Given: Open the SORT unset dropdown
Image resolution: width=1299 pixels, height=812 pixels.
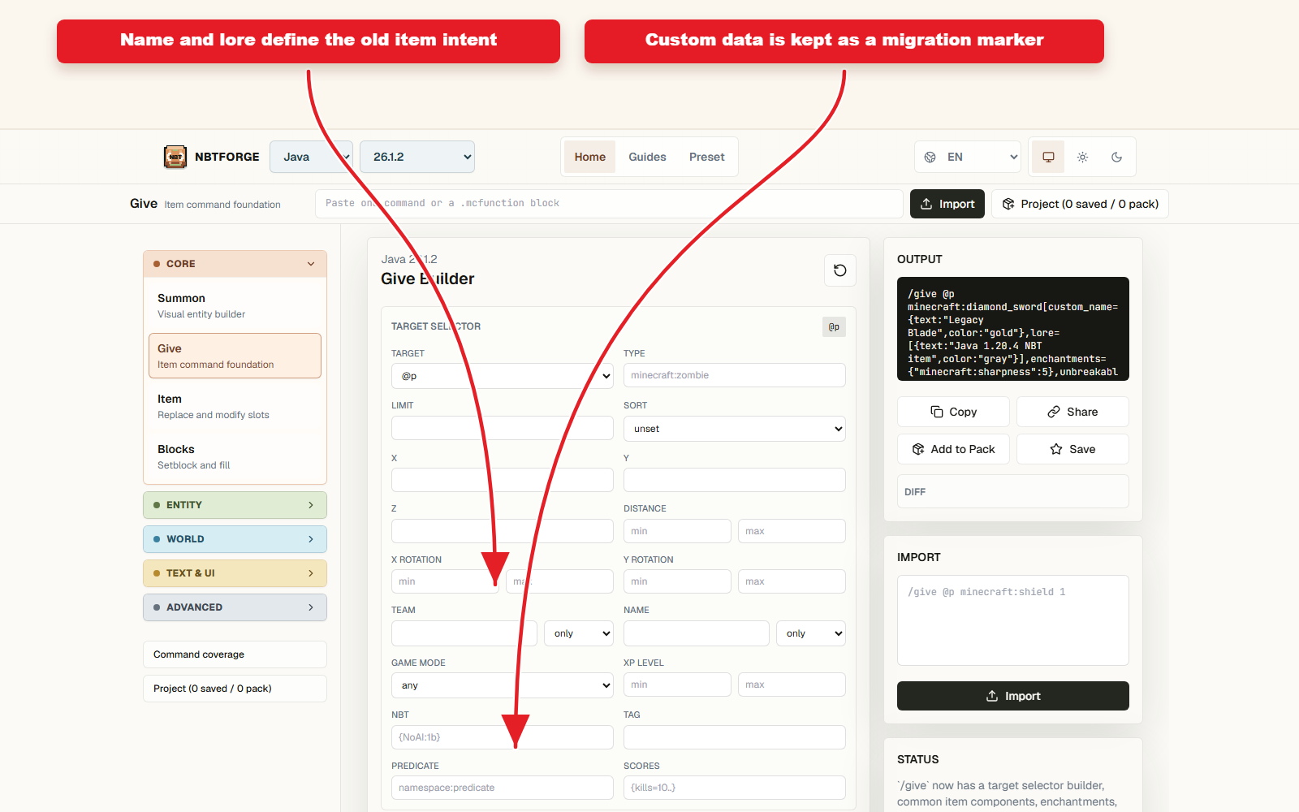Looking at the screenshot, I should tap(735, 429).
